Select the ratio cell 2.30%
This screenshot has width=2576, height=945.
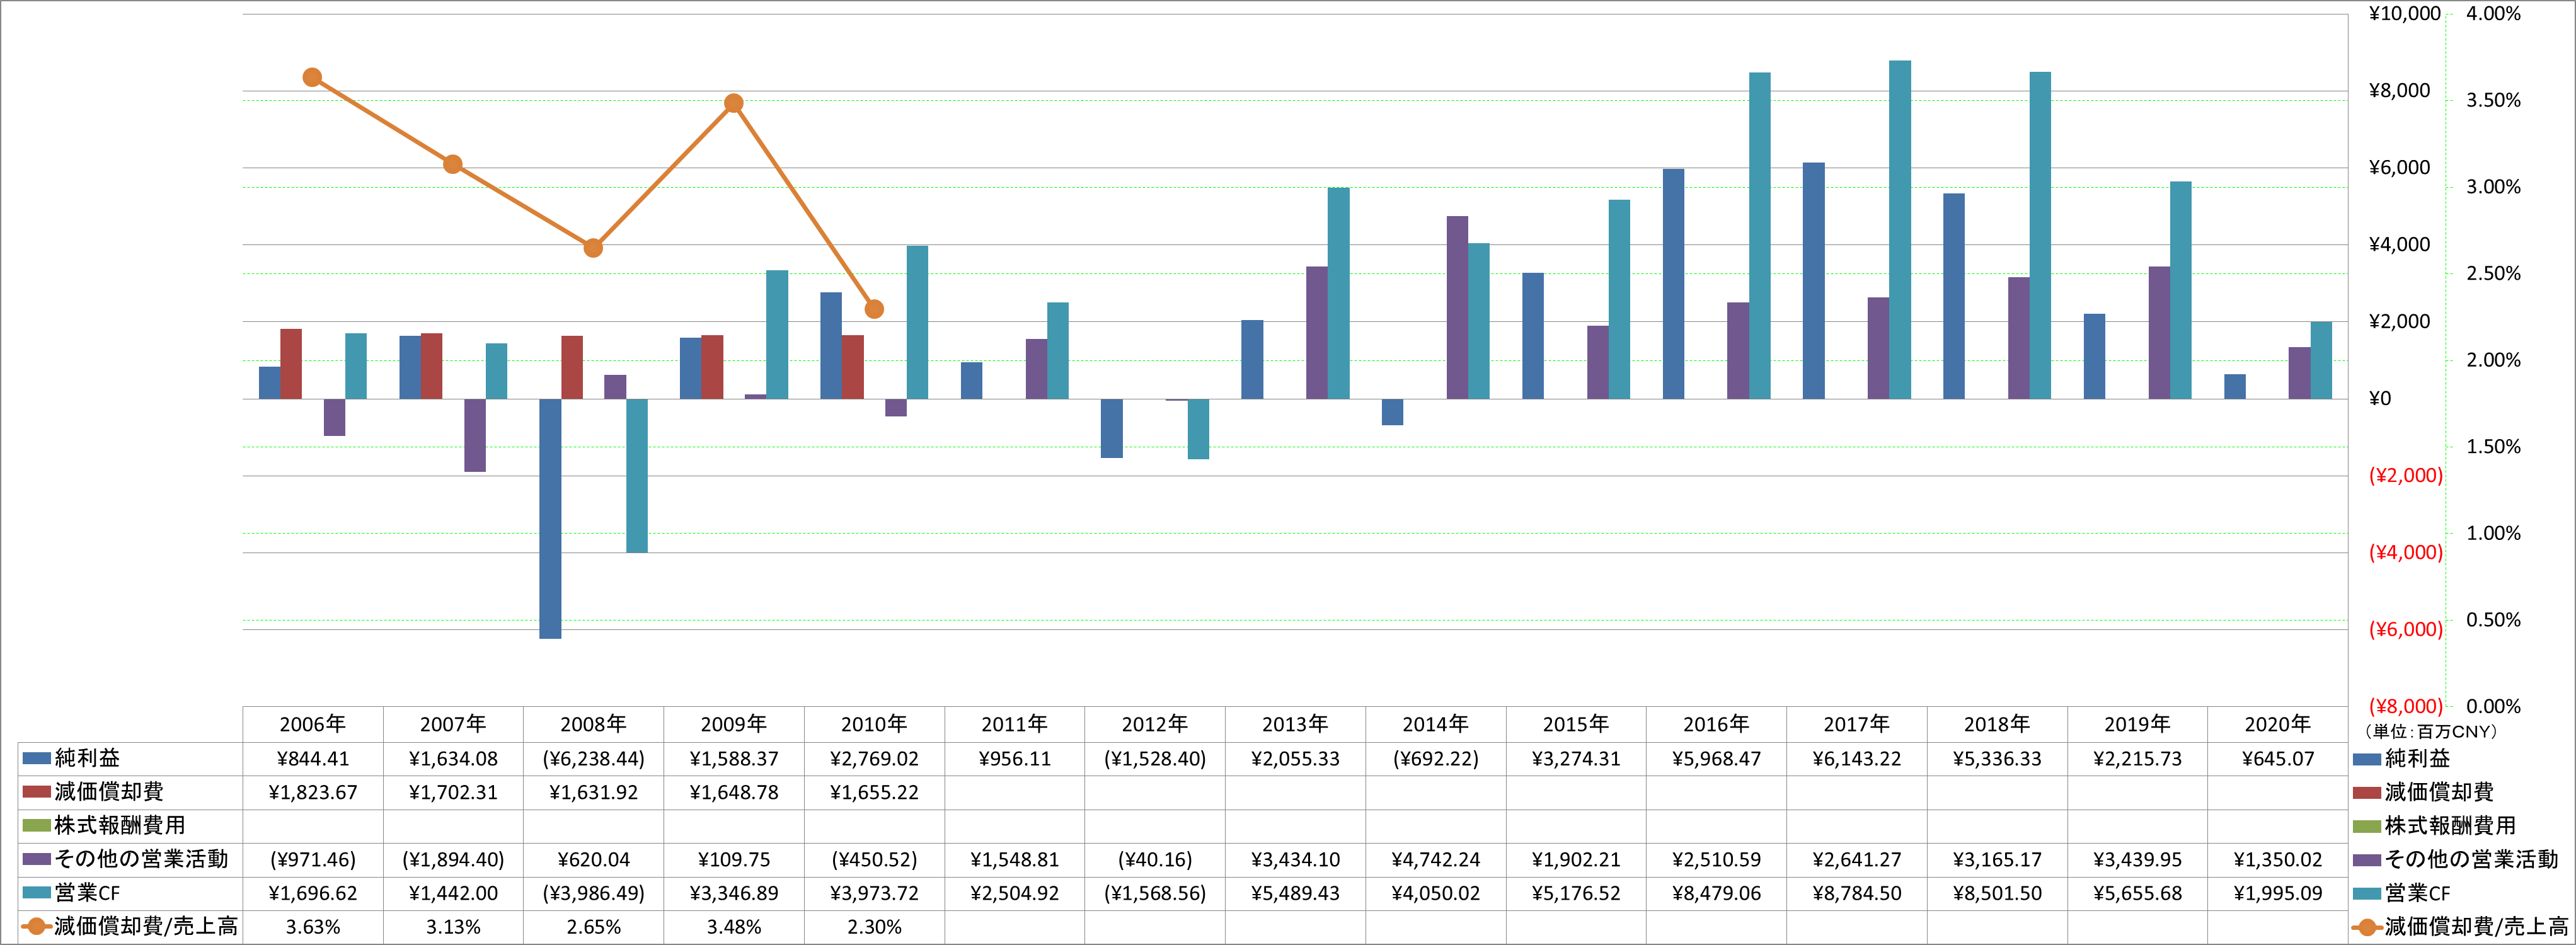(874, 927)
